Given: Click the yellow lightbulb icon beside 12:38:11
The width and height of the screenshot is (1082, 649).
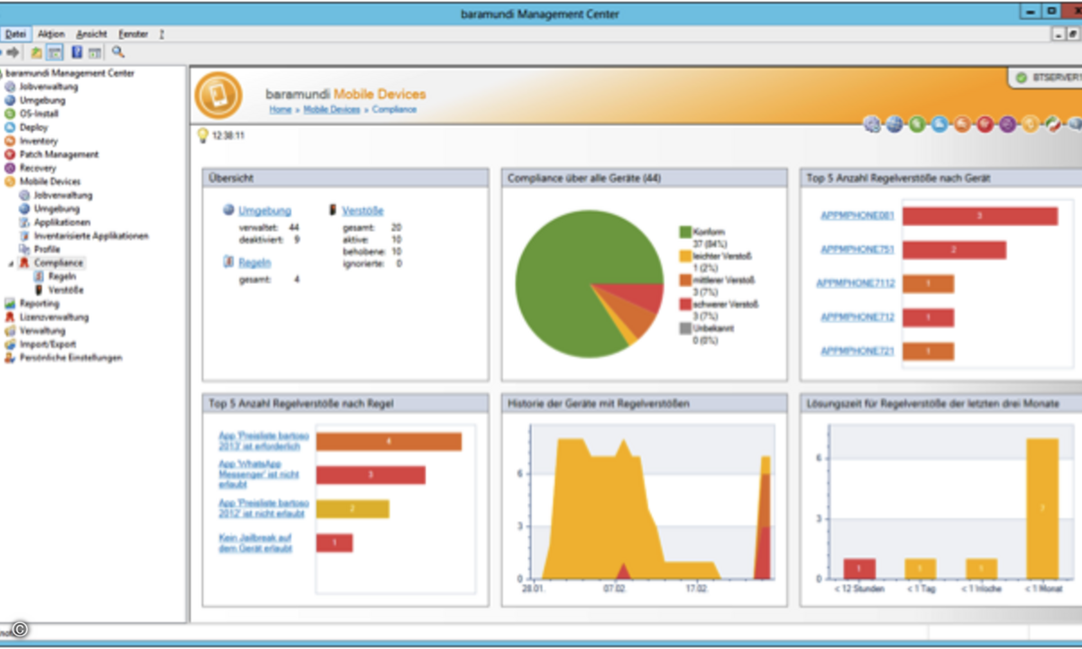Looking at the screenshot, I should point(203,136).
